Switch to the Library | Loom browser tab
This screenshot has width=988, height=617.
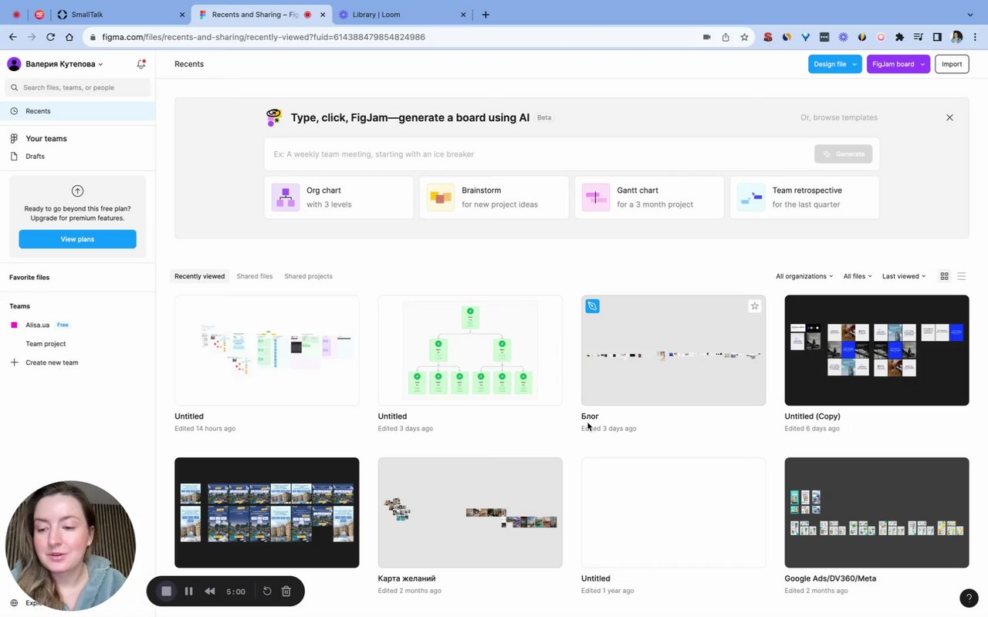(403, 15)
